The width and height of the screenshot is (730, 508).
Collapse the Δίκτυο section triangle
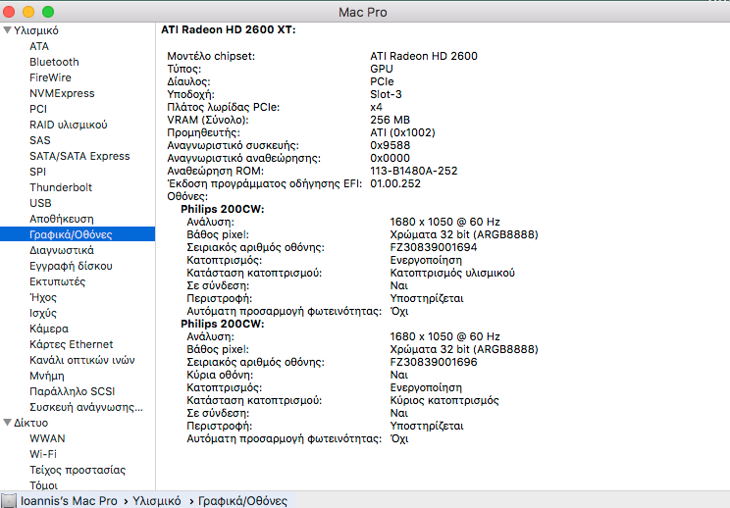(x=7, y=423)
